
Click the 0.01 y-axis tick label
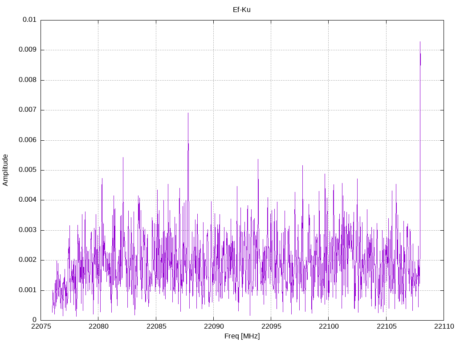coord(29,20)
